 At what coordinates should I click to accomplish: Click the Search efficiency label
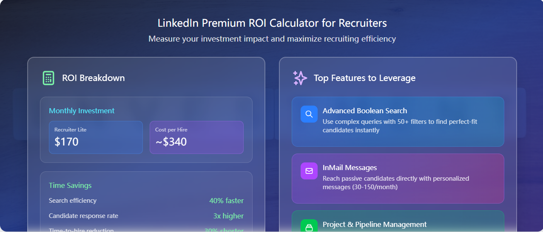[73, 201]
